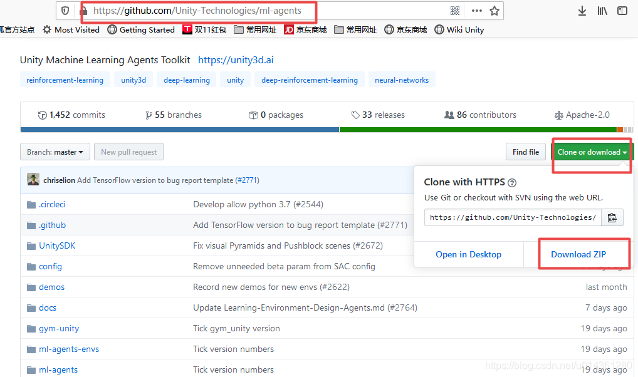View the 33 releases tab
638x377 pixels.
tap(378, 115)
